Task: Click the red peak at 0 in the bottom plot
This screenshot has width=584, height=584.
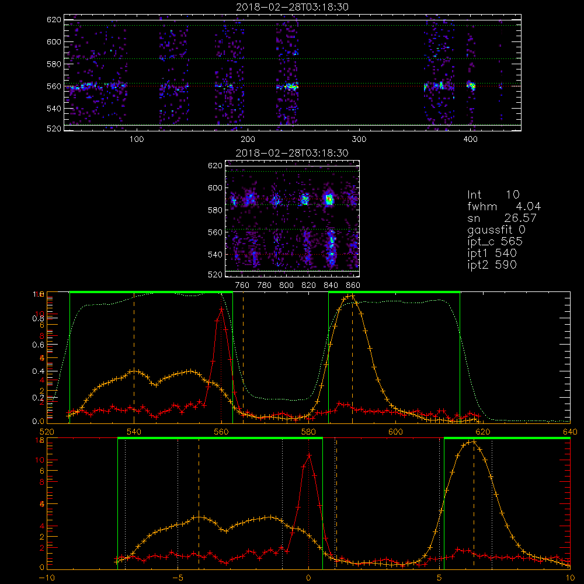Action: tap(309, 456)
